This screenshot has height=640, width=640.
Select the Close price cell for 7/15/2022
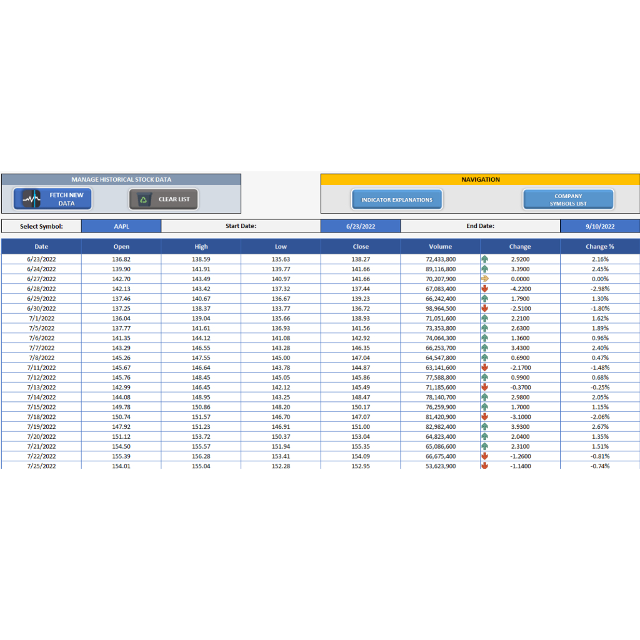coord(361,407)
